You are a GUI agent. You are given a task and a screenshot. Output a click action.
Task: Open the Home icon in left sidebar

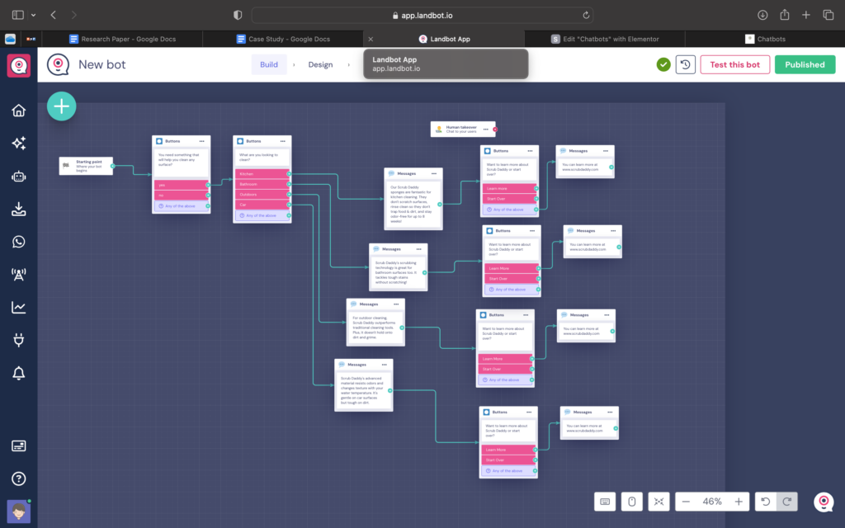[x=18, y=111]
